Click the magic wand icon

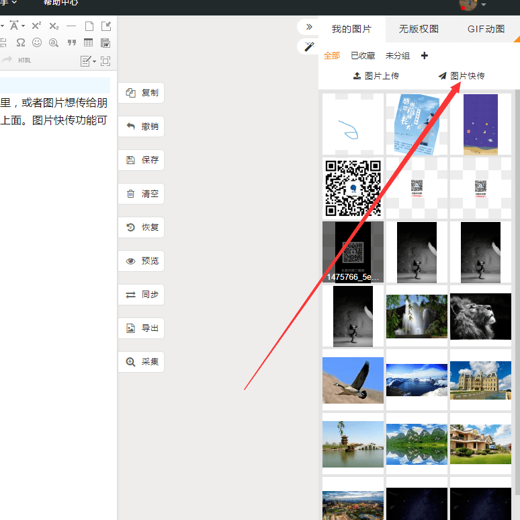309,46
